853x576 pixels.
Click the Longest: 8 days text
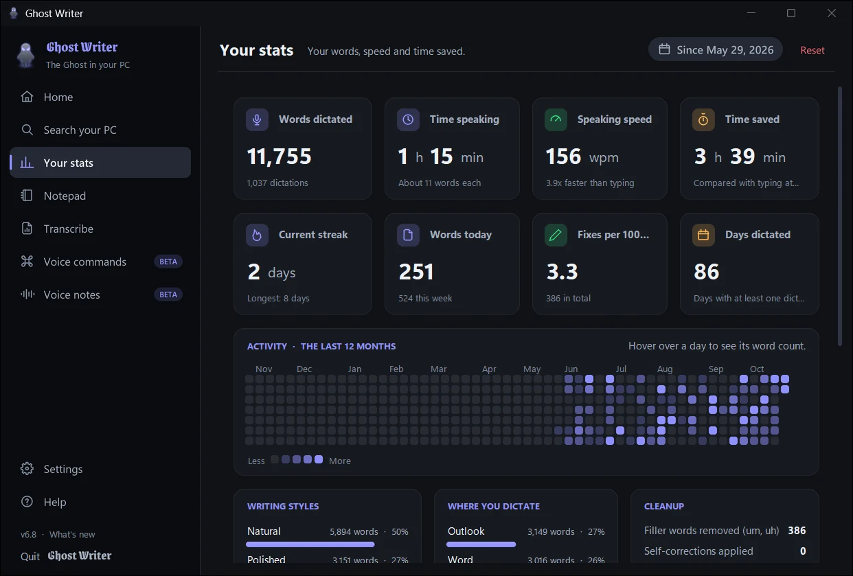278,299
